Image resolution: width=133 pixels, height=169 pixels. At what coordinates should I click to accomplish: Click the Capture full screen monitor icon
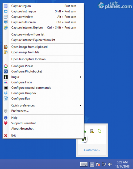click(x=6, y=22)
